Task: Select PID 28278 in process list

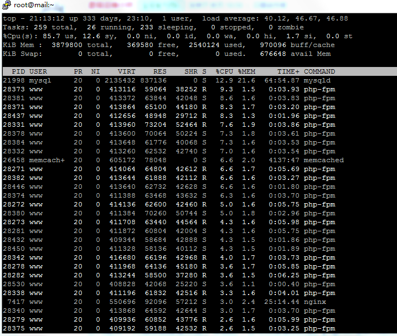Action: [x=14, y=267]
